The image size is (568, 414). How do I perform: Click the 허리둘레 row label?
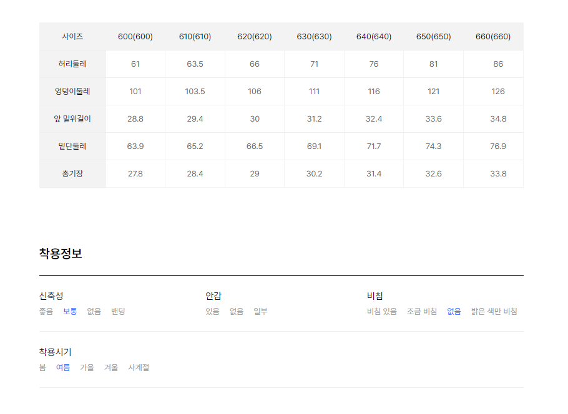click(72, 64)
